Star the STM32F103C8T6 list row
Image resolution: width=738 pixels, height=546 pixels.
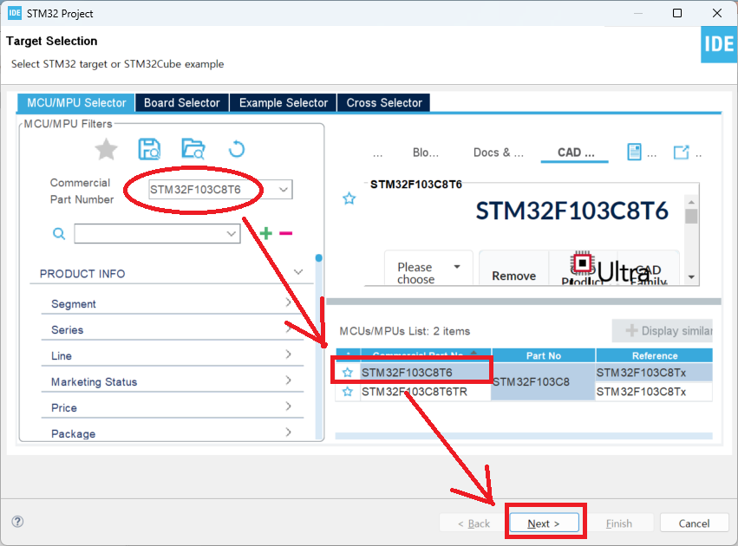point(348,373)
